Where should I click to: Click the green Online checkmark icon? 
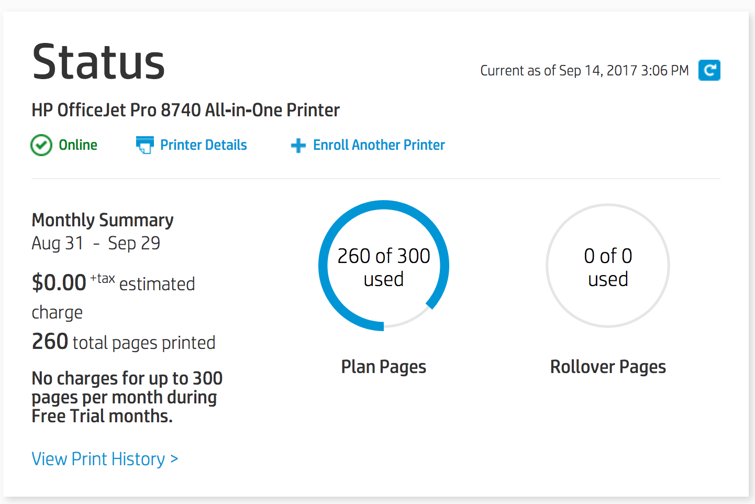[41, 145]
